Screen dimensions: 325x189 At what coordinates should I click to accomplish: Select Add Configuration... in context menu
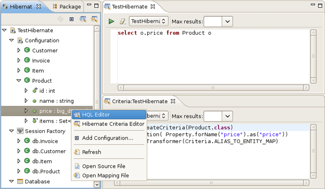point(109,138)
